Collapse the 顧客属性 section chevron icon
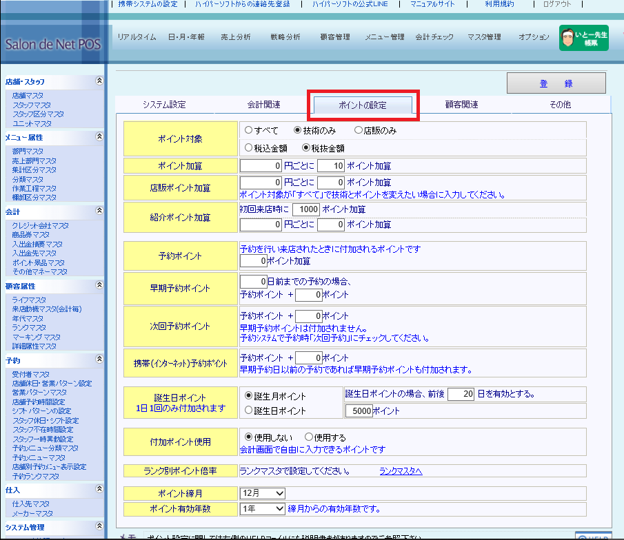The width and height of the screenshot is (624, 540). (x=99, y=286)
